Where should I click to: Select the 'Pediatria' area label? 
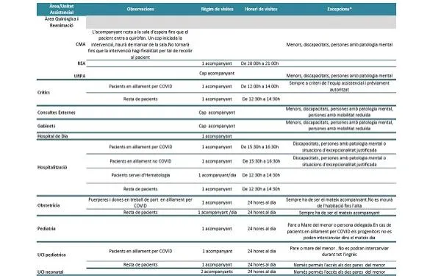(46, 229)
